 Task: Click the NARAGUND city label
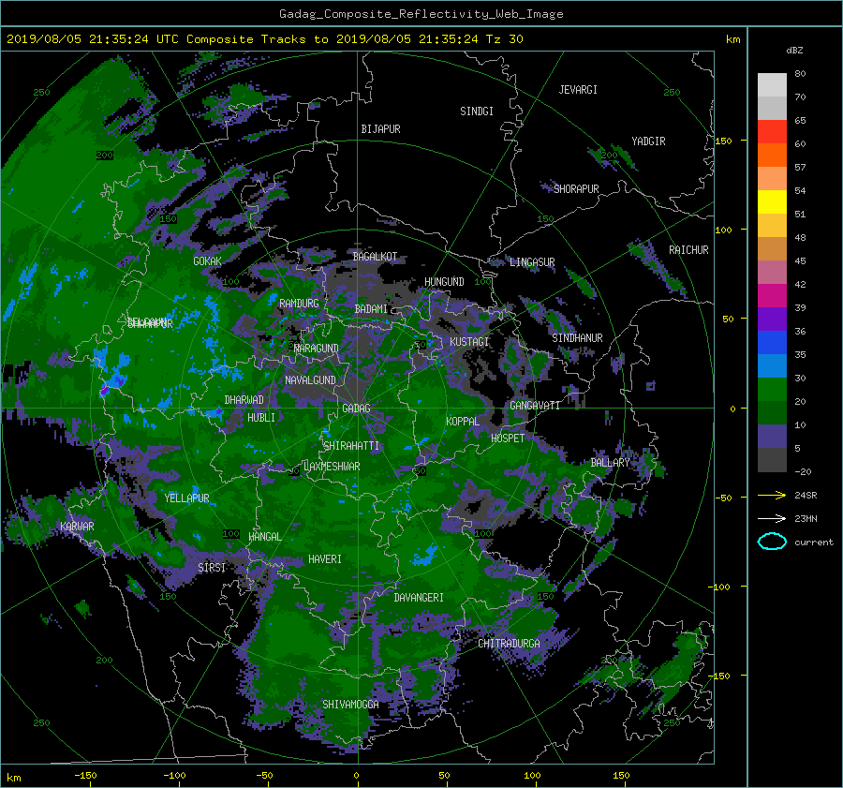pyautogui.click(x=317, y=348)
